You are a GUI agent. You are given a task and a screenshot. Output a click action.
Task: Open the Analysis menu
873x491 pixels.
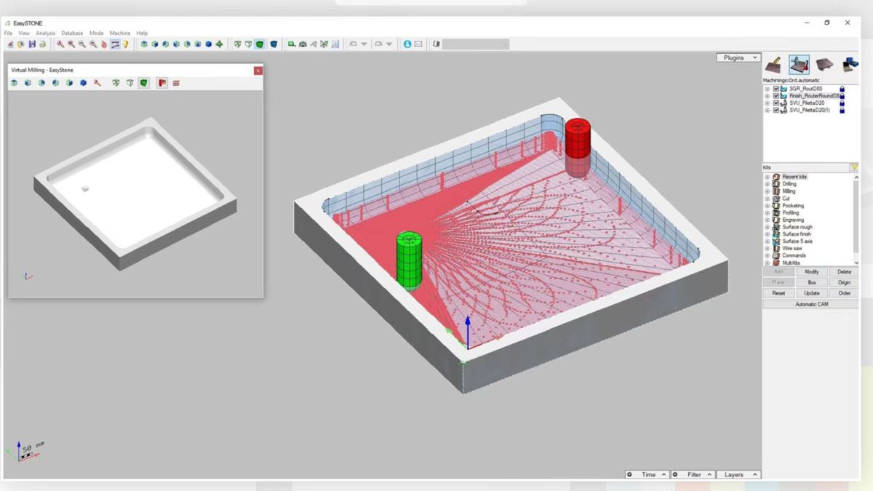pyautogui.click(x=45, y=33)
